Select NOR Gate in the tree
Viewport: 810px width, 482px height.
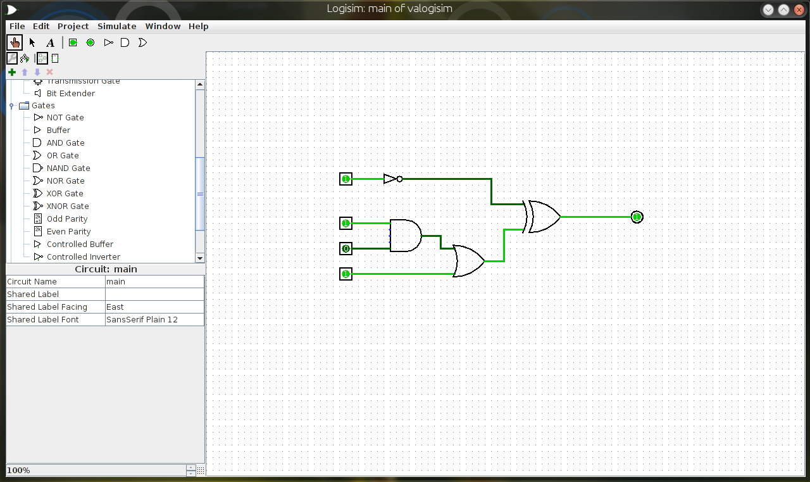pos(65,181)
